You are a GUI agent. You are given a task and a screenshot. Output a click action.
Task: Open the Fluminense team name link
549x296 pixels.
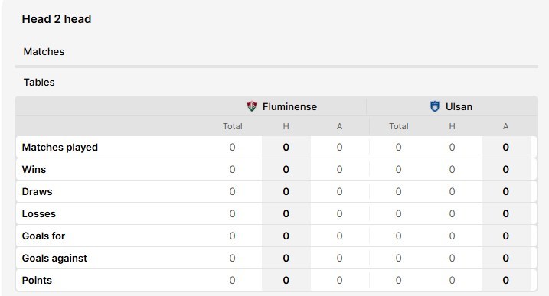(289, 107)
